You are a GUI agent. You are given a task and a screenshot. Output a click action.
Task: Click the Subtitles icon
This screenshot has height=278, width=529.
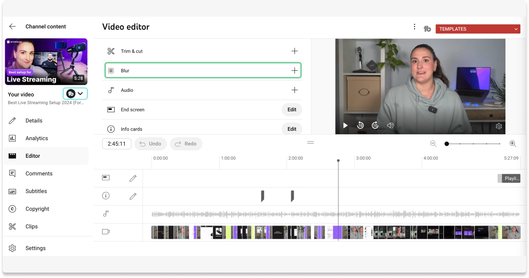tap(12, 191)
